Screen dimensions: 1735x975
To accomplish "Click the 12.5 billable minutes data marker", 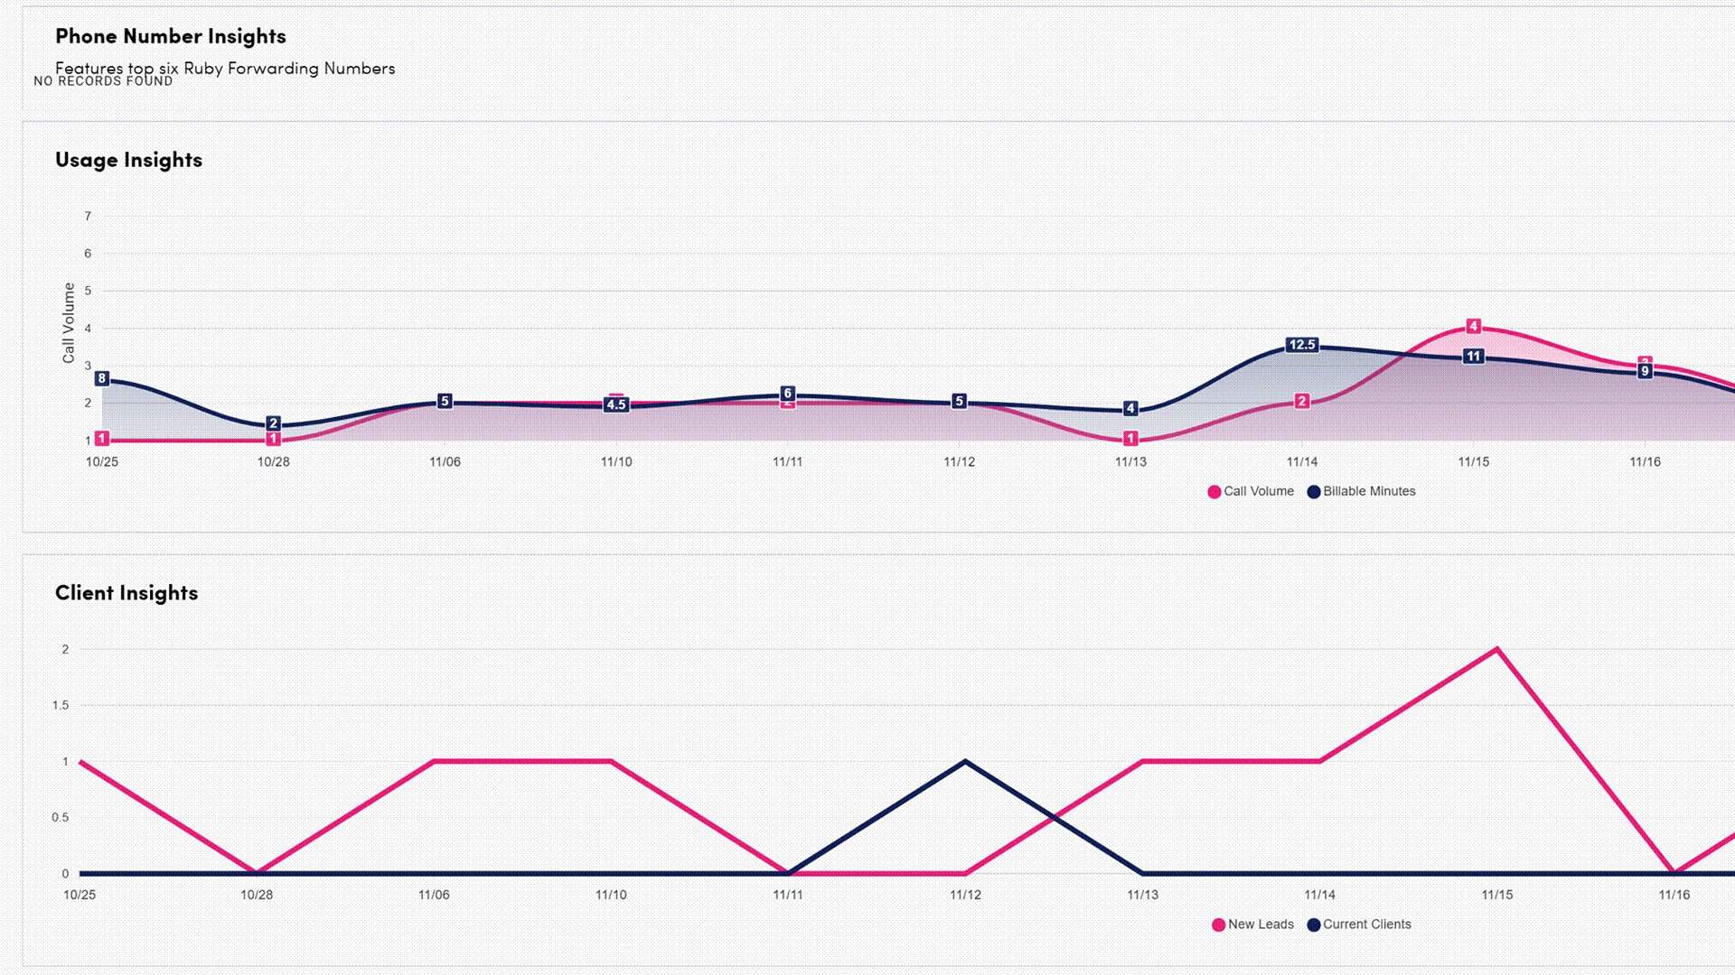I will pyautogui.click(x=1301, y=345).
